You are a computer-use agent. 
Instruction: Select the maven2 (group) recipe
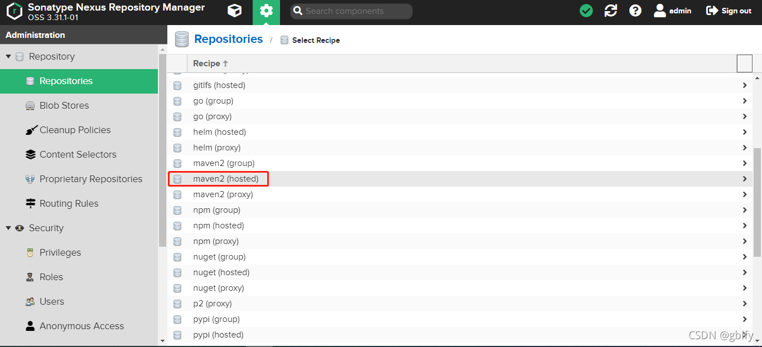460,163
